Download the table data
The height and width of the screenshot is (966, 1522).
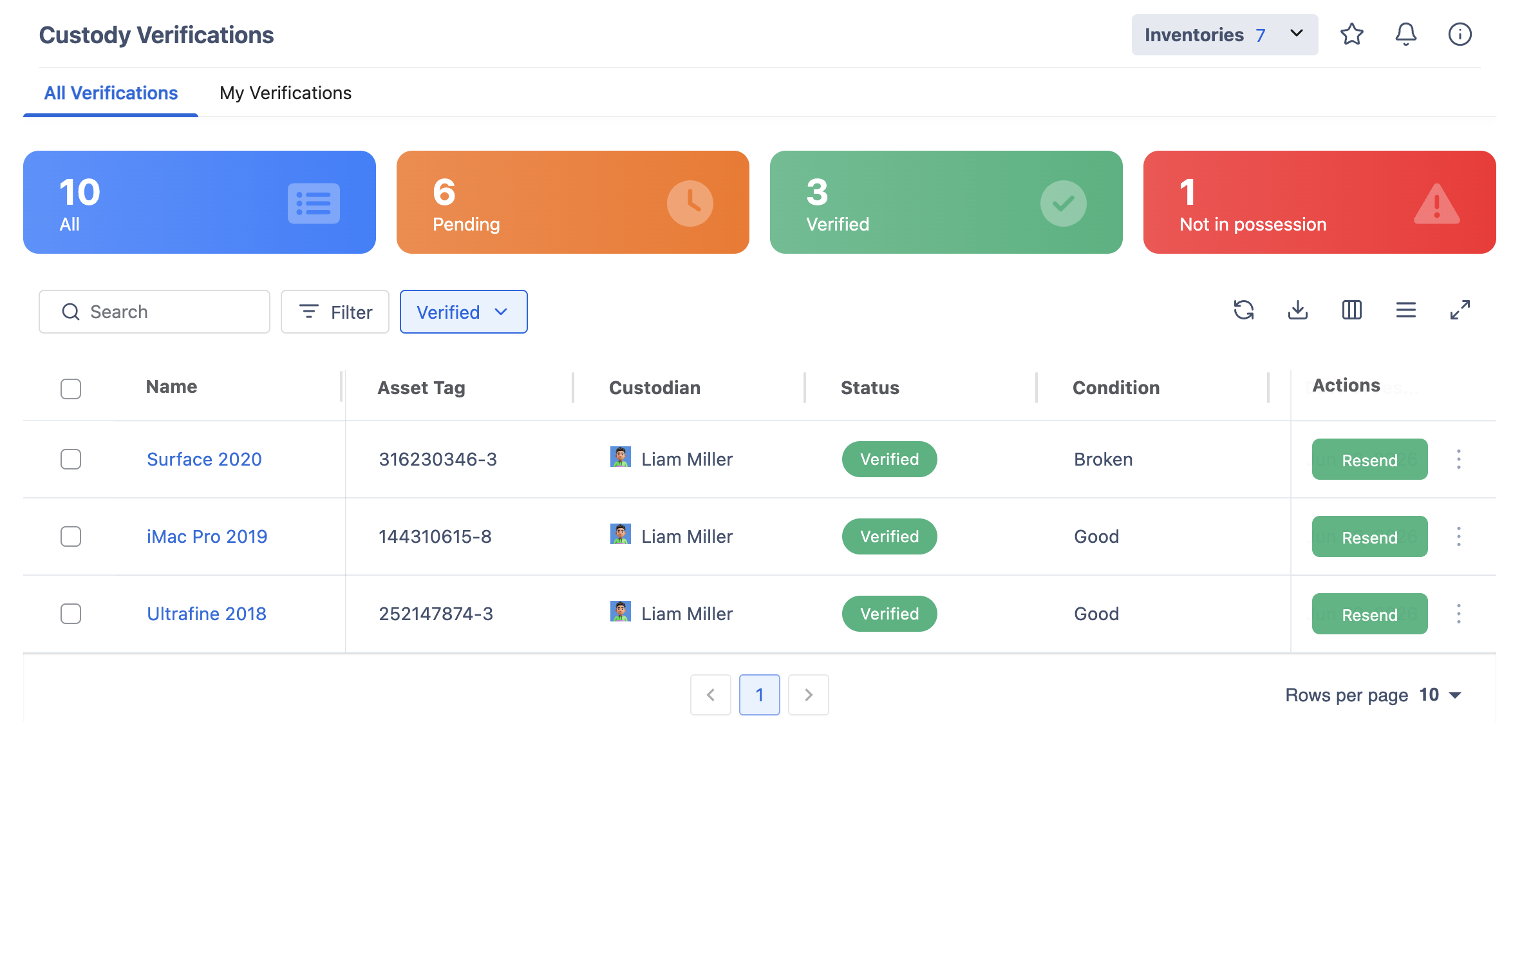tap(1297, 310)
